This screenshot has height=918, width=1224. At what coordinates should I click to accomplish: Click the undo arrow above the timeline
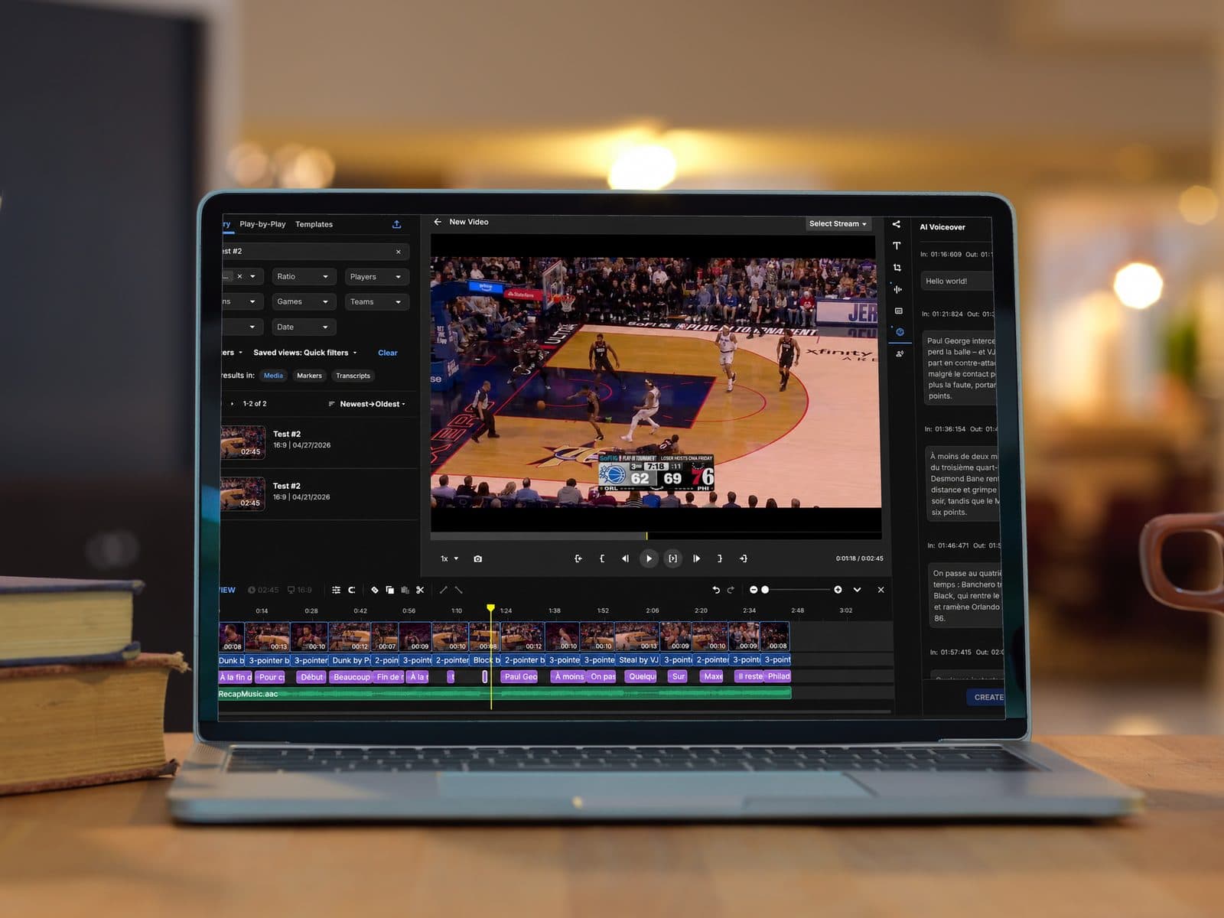[x=716, y=590]
